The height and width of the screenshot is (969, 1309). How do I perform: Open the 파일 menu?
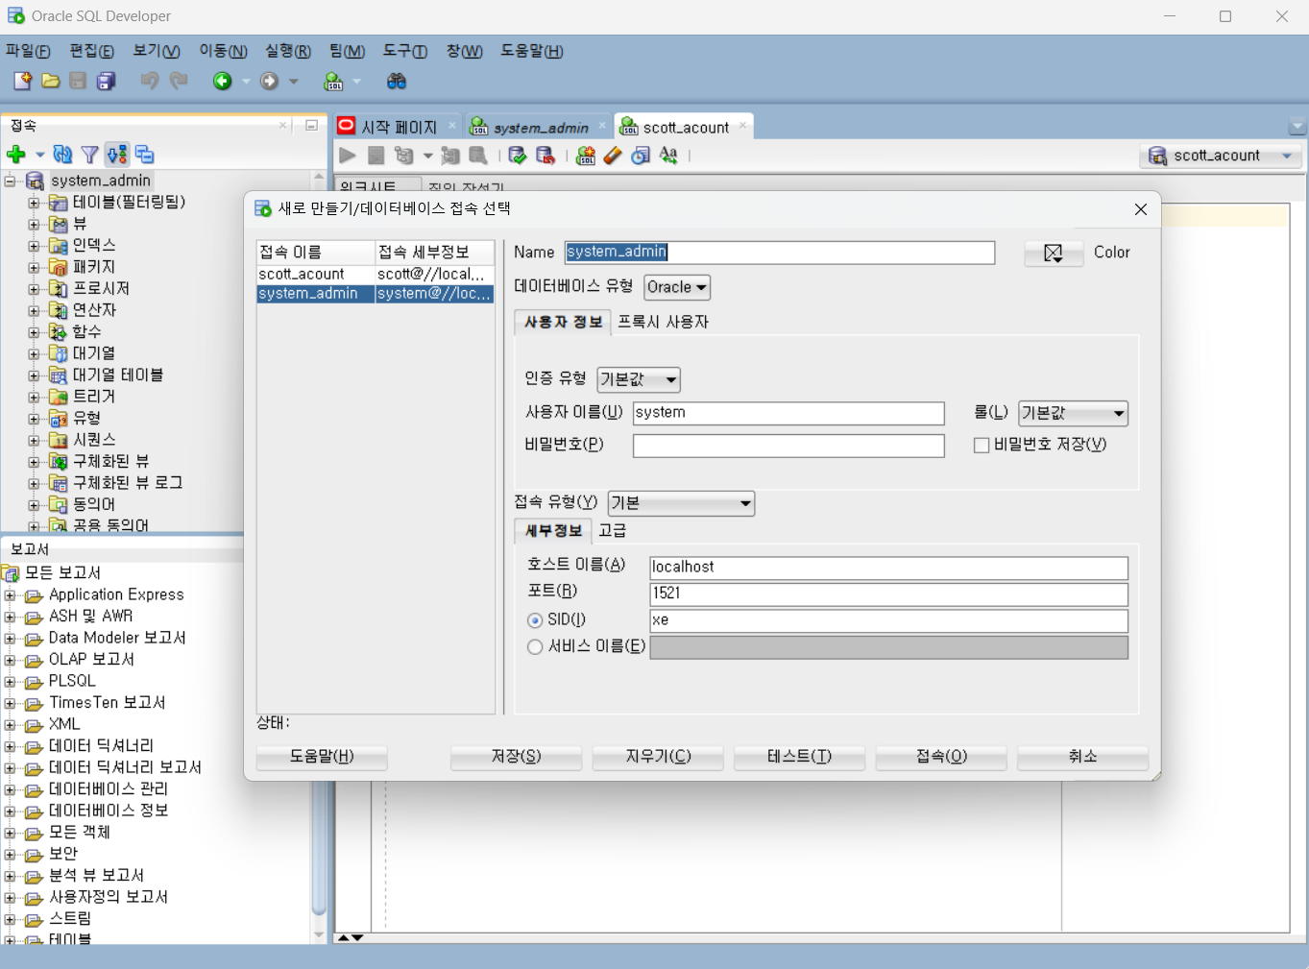coord(28,51)
